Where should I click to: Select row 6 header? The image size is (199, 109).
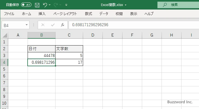pyautogui.click(x=4, y=76)
